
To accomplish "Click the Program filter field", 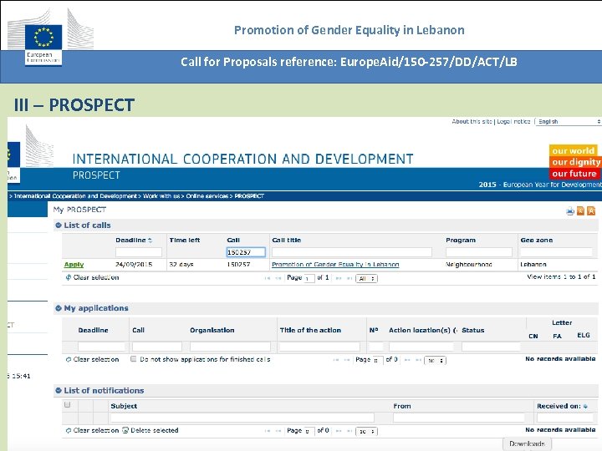I will 479,252.
